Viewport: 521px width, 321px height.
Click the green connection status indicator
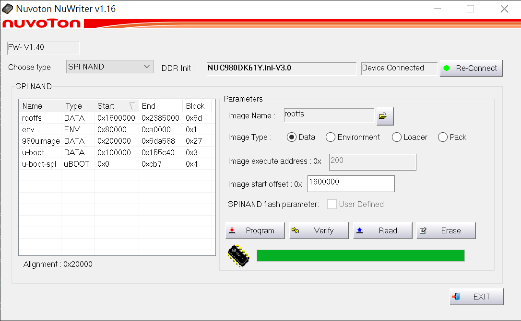pyautogui.click(x=447, y=68)
